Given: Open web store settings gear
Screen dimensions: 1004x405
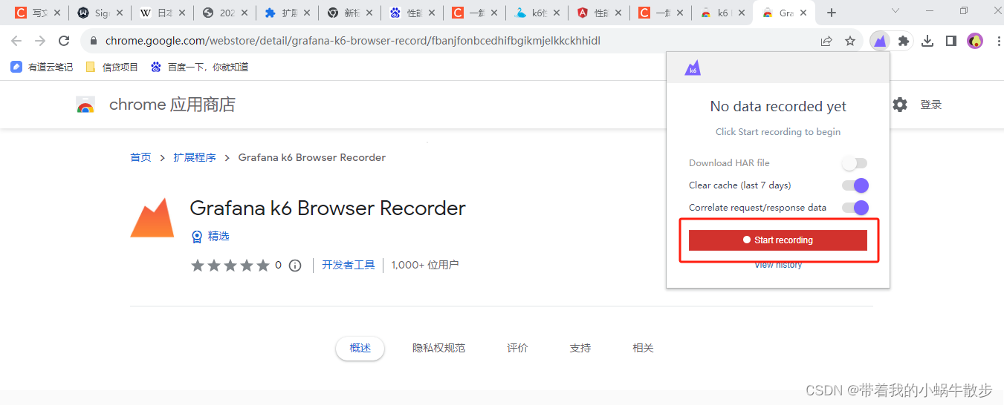Looking at the screenshot, I should (x=900, y=105).
